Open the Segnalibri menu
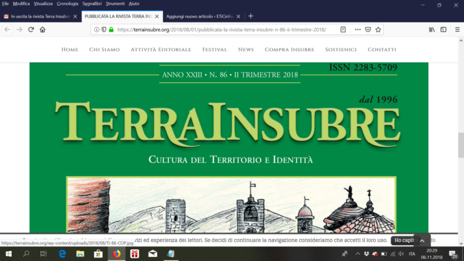464x261 pixels. tap(92, 4)
